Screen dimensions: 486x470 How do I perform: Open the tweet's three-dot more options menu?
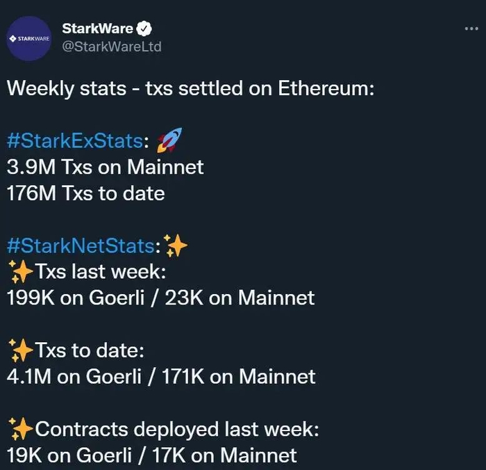[470, 29]
